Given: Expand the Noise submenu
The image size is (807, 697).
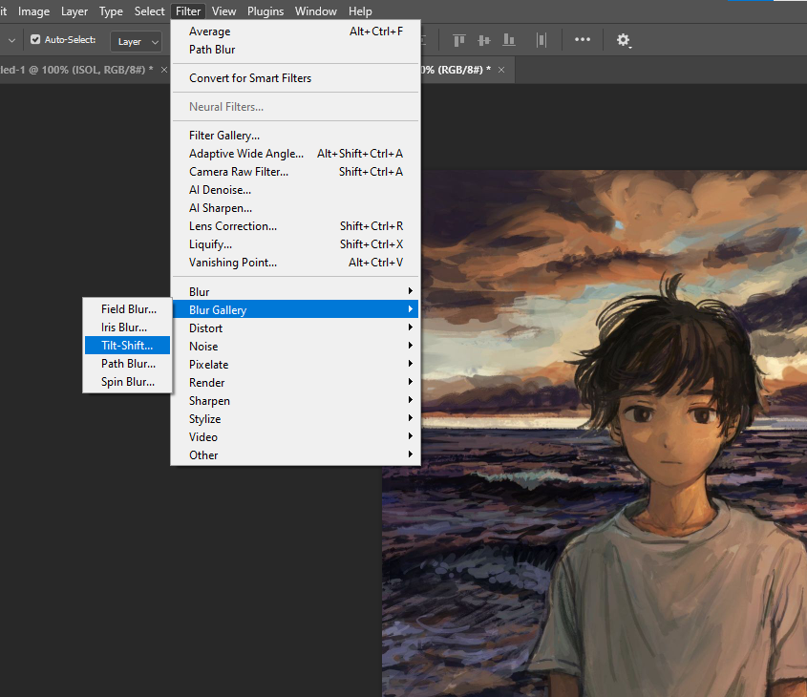Looking at the screenshot, I should (295, 347).
